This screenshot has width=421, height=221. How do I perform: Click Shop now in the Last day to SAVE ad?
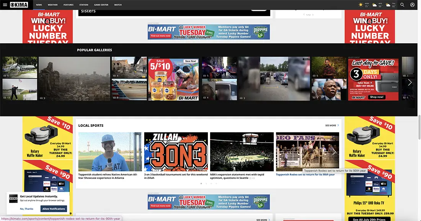[x=377, y=97]
